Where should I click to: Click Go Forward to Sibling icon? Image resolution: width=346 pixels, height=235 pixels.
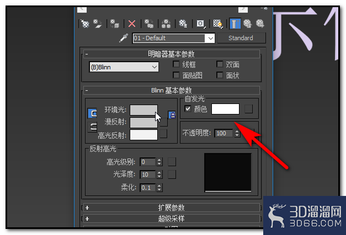pos(260,23)
